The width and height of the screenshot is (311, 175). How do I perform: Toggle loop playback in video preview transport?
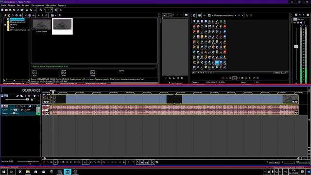click(227, 78)
